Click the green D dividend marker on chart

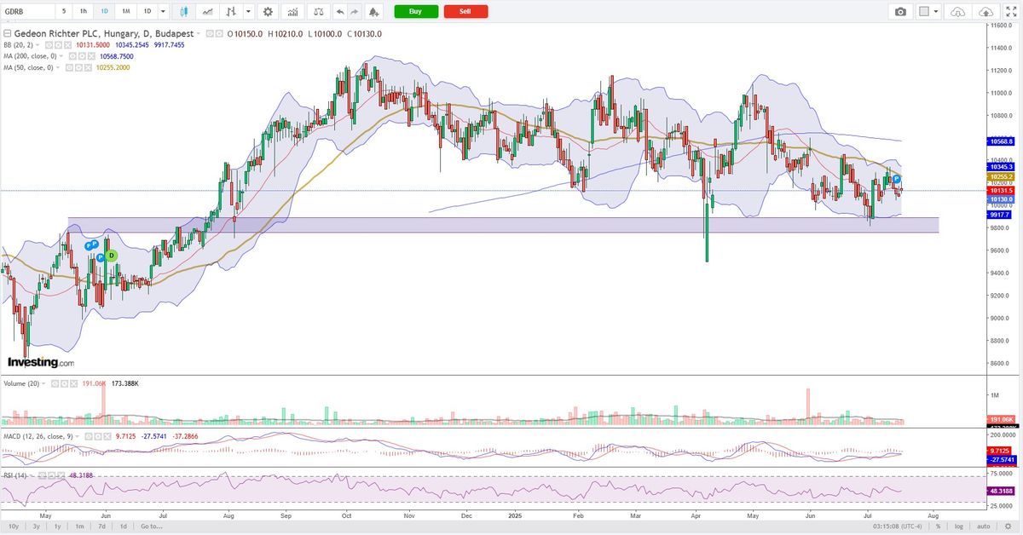(x=111, y=256)
